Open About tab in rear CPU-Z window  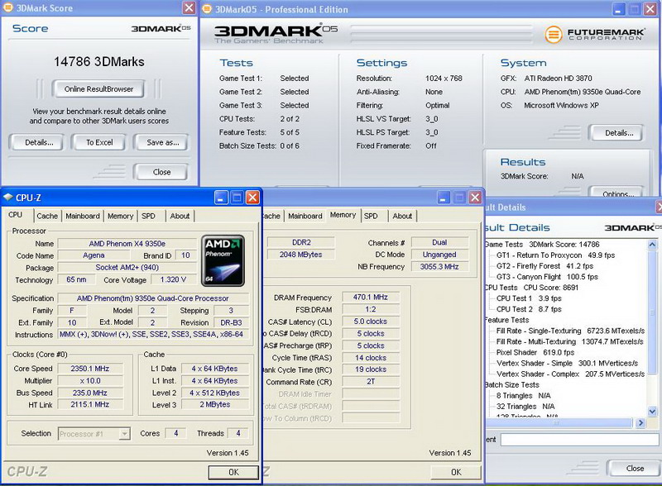[x=402, y=216]
